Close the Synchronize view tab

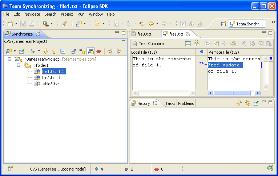click(38, 34)
